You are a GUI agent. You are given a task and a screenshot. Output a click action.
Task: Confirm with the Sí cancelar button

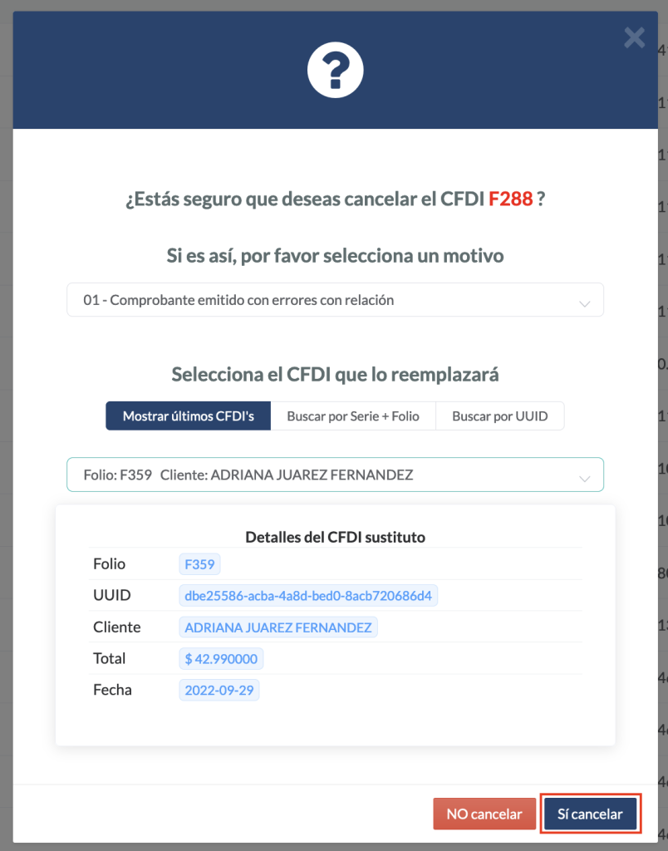(590, 814)
